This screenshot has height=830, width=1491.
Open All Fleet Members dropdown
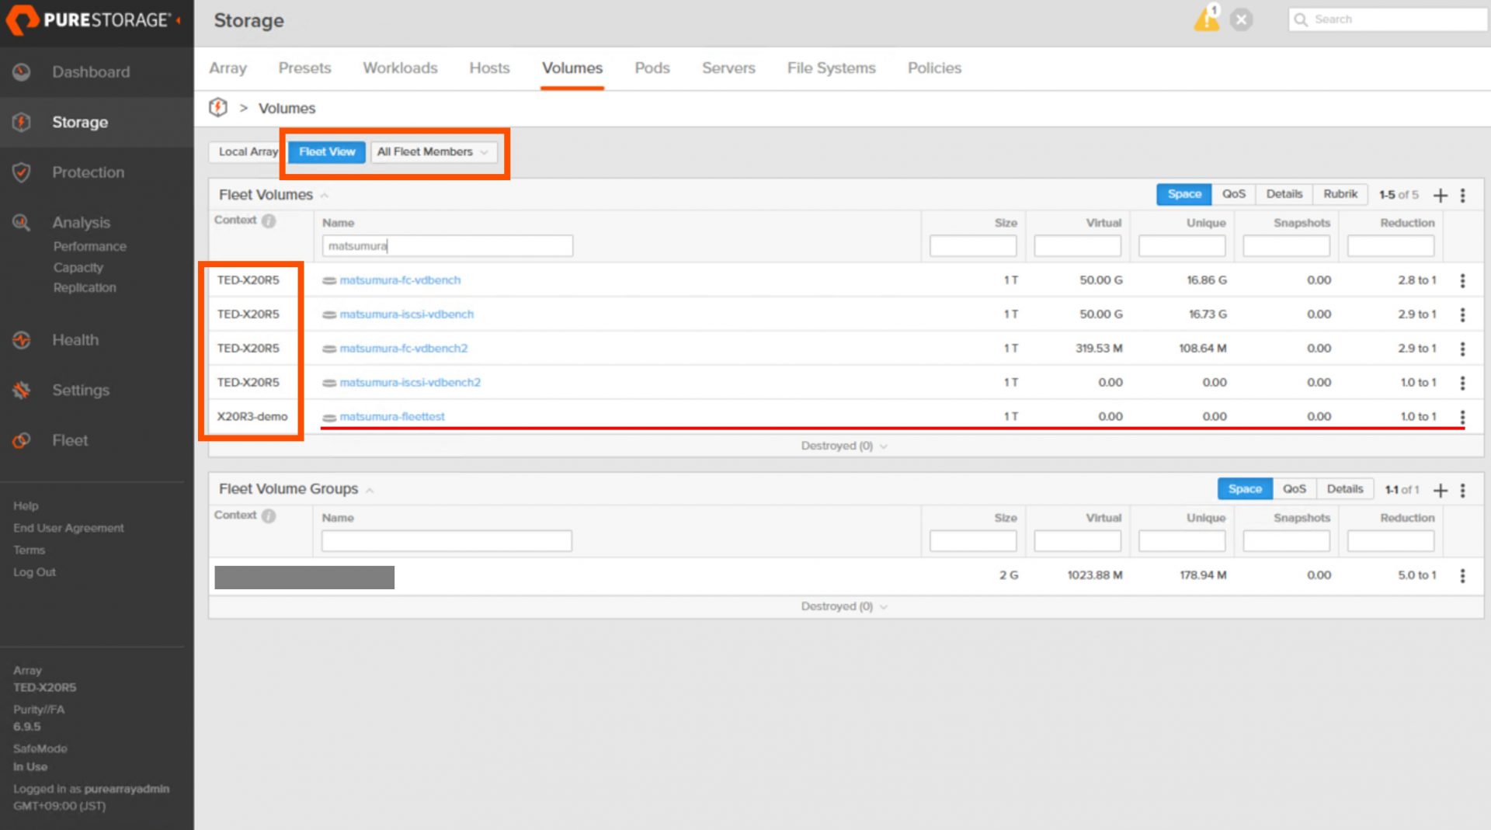tap(433, 151)
